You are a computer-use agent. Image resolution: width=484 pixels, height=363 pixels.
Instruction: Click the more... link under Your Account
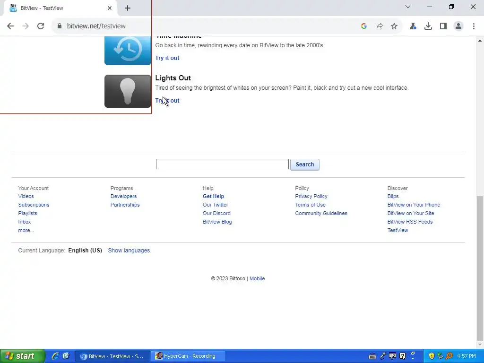pyautogui.click(x=26, y=230)
